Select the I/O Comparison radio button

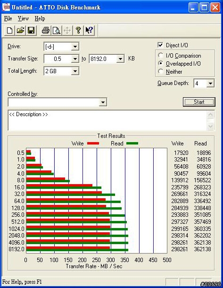click(x=161, y=55)
